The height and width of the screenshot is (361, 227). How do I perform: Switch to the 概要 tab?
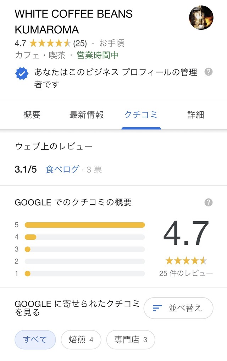click(x=32, y=115)
